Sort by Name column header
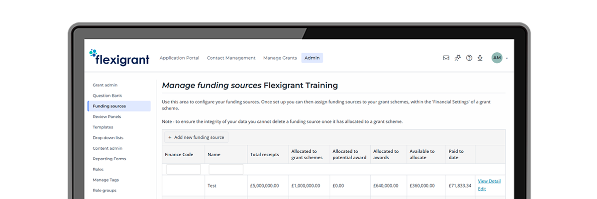The image size is (597, 199). coord(214,154)
